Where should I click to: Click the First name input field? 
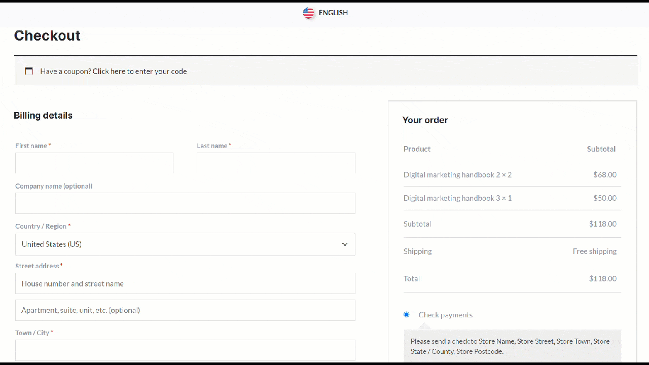[x=94, y=163]
